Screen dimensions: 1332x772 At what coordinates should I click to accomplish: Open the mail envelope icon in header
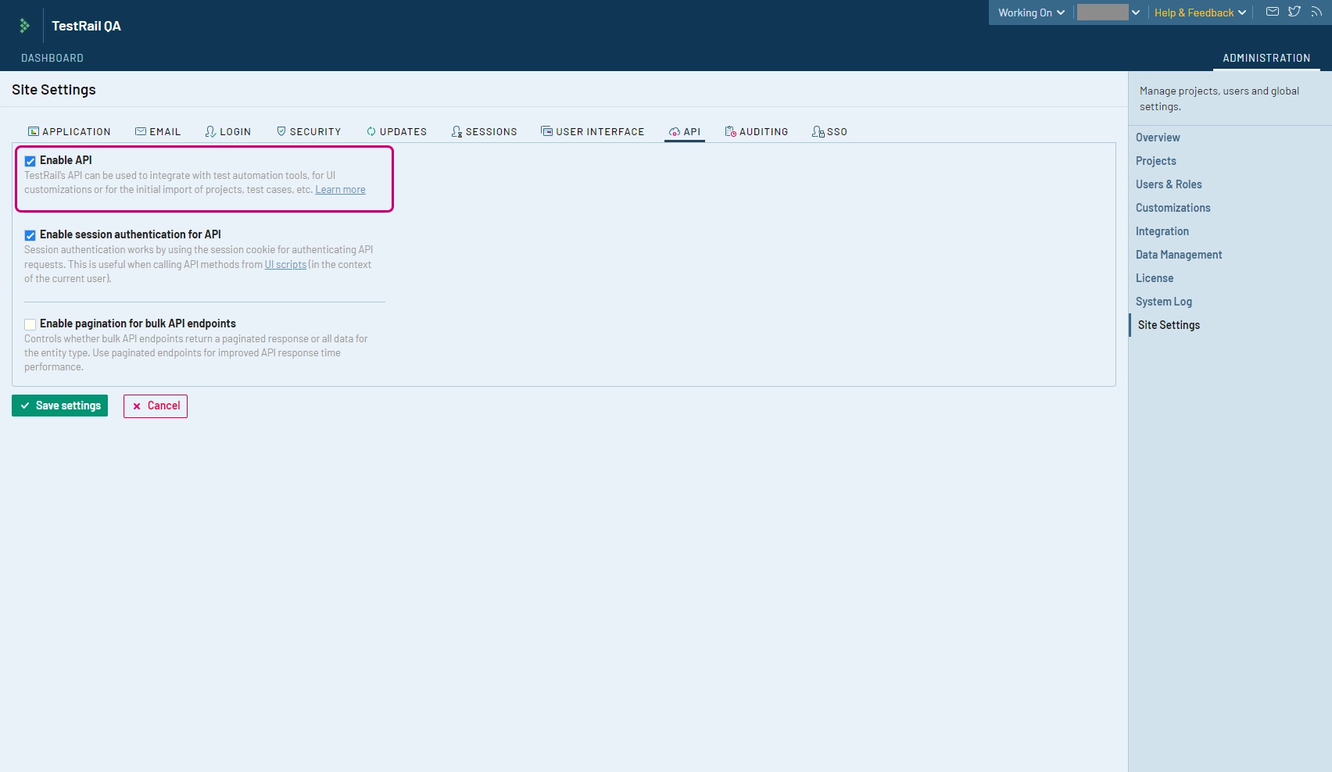(1273, 12)
